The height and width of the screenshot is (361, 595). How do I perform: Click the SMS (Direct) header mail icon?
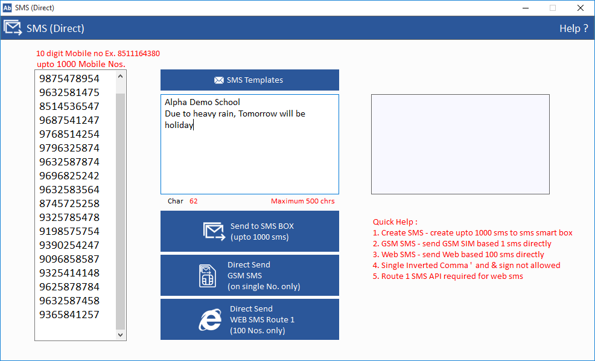click(x=13, y=28)
